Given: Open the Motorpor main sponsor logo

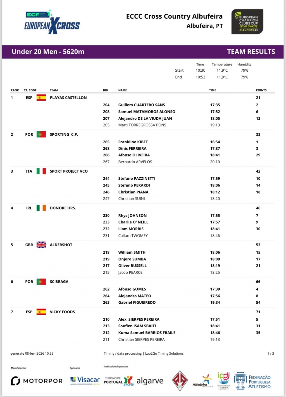Looking at the screenshot, I should (x=37, y=381).
